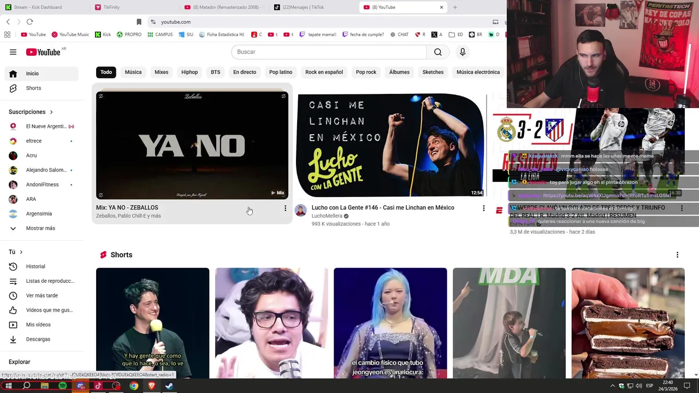The height and width of the screenshot is (393, 699).
Task: Click the search magnifier button
Action: [438, 52]
